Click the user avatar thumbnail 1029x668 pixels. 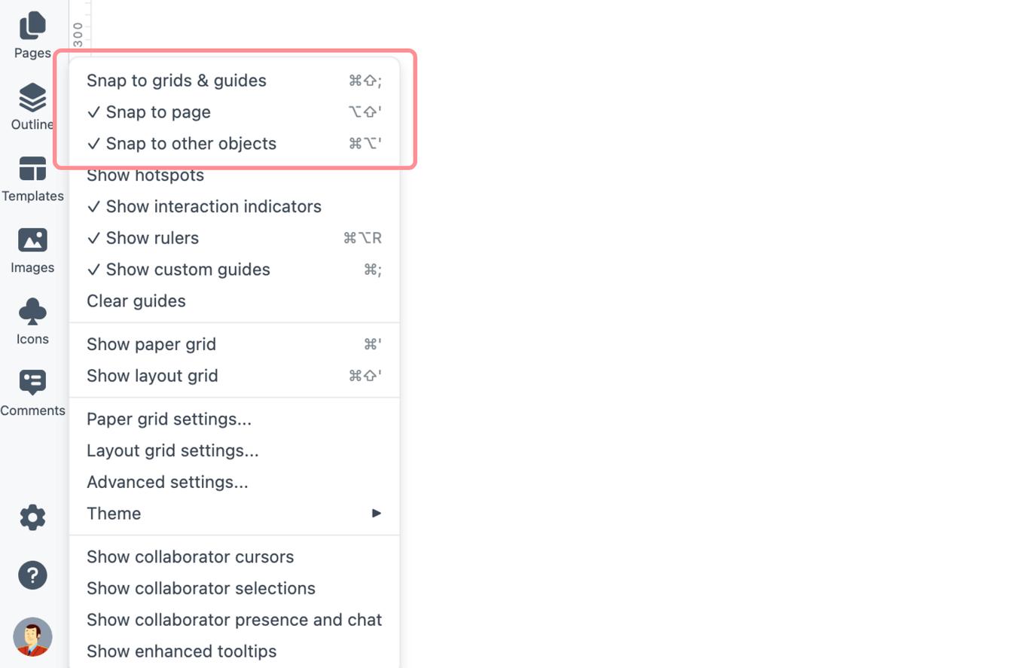32,636
